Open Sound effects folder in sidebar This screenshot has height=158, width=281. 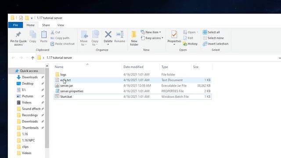tap(29, 109)
